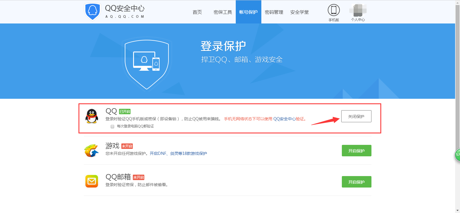Click the 捍卫QQ、邮箱、游戏安全 subtitle
Screen dimensions: 460x213
coord(242,60)
